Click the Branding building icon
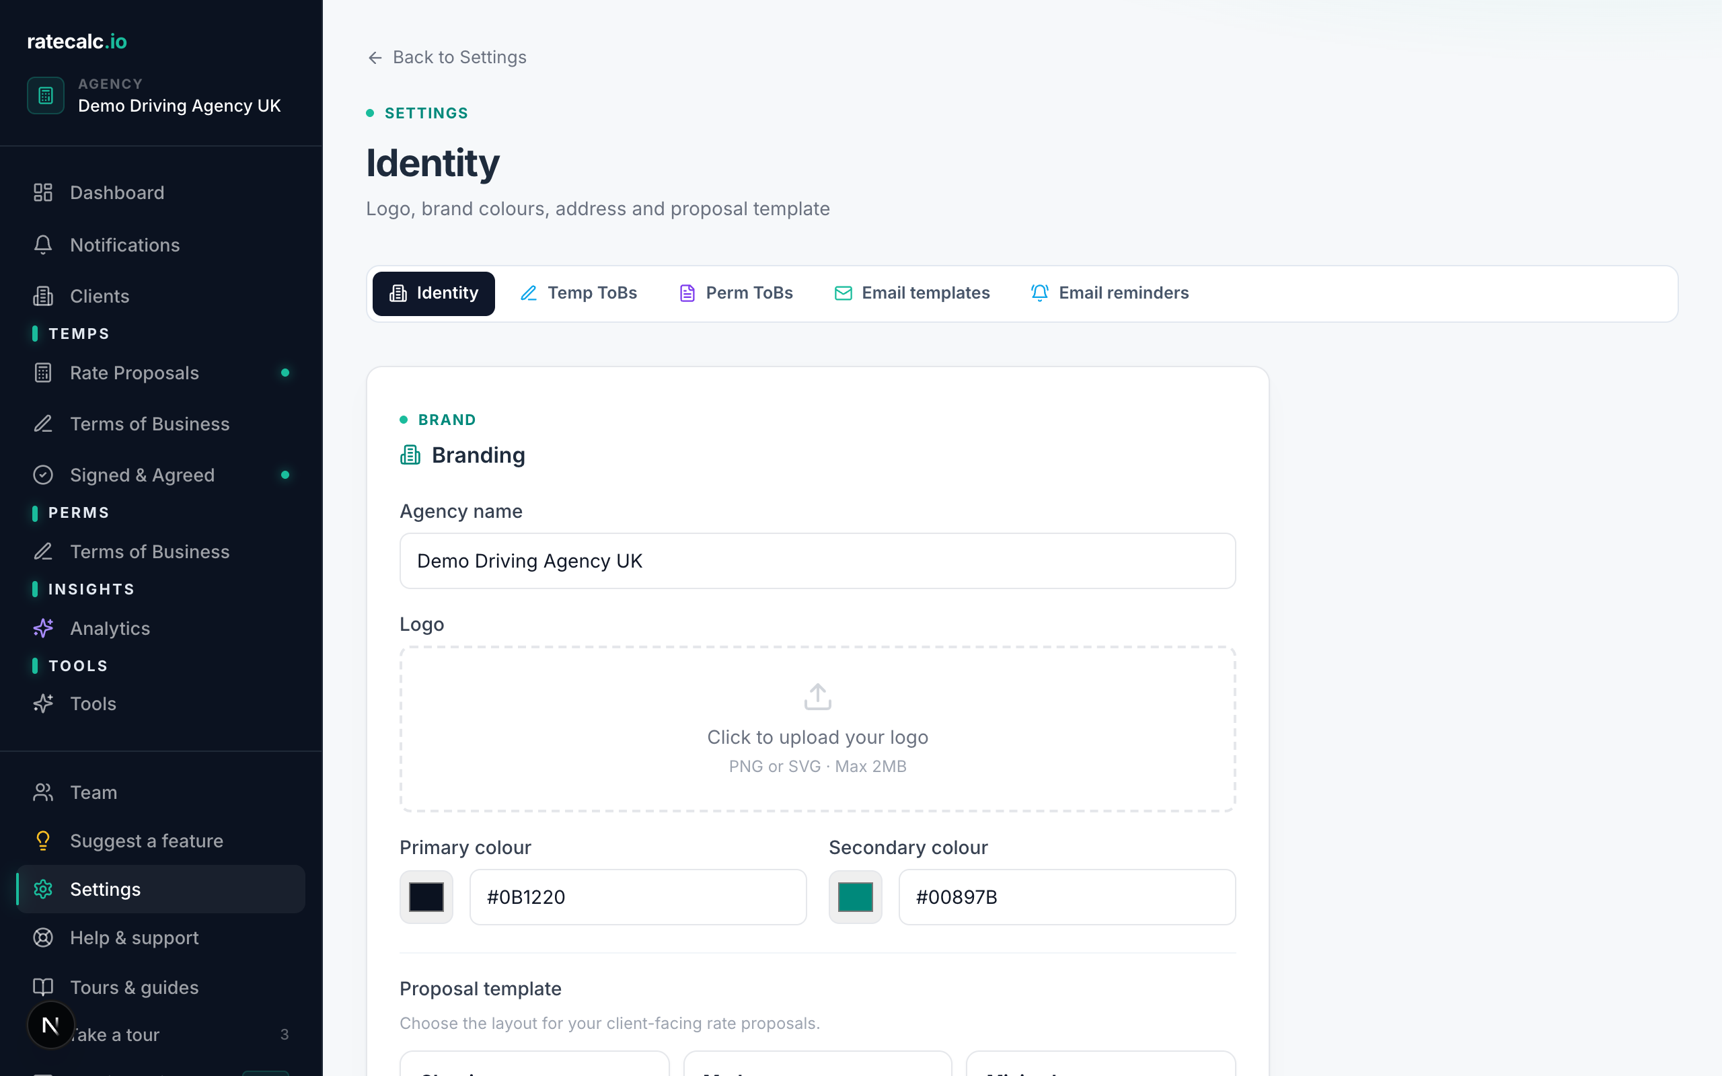1722x1076 pixels. [x=410, y=455]
